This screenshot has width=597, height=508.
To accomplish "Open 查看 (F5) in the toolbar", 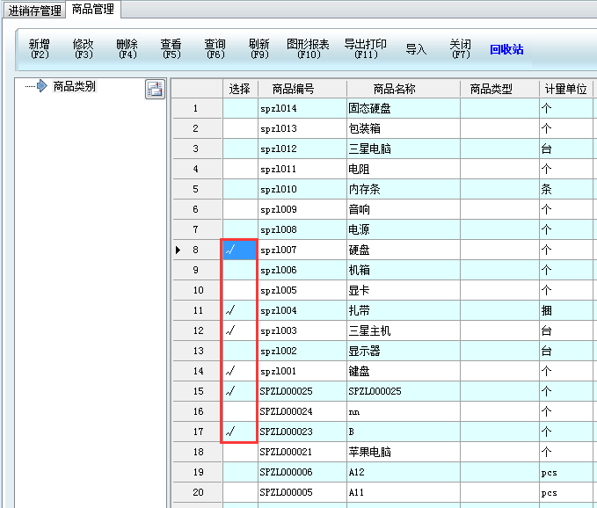I will [171, 49].
